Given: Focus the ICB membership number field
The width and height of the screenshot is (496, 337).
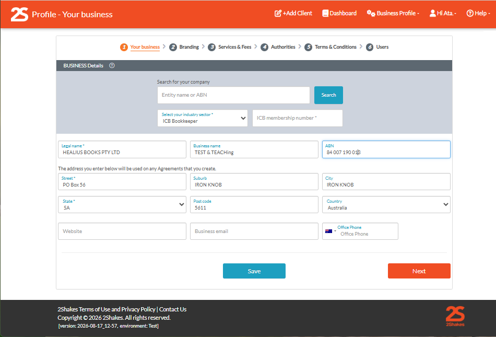Looking at the screenshot, I should pos(298,118).
